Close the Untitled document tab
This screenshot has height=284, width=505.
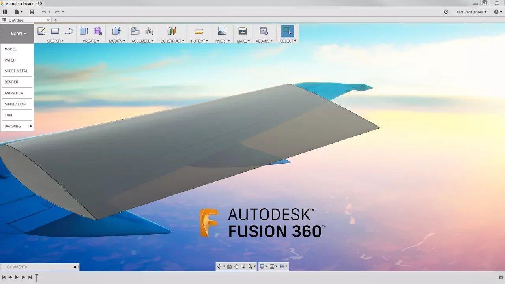point(49,20)
